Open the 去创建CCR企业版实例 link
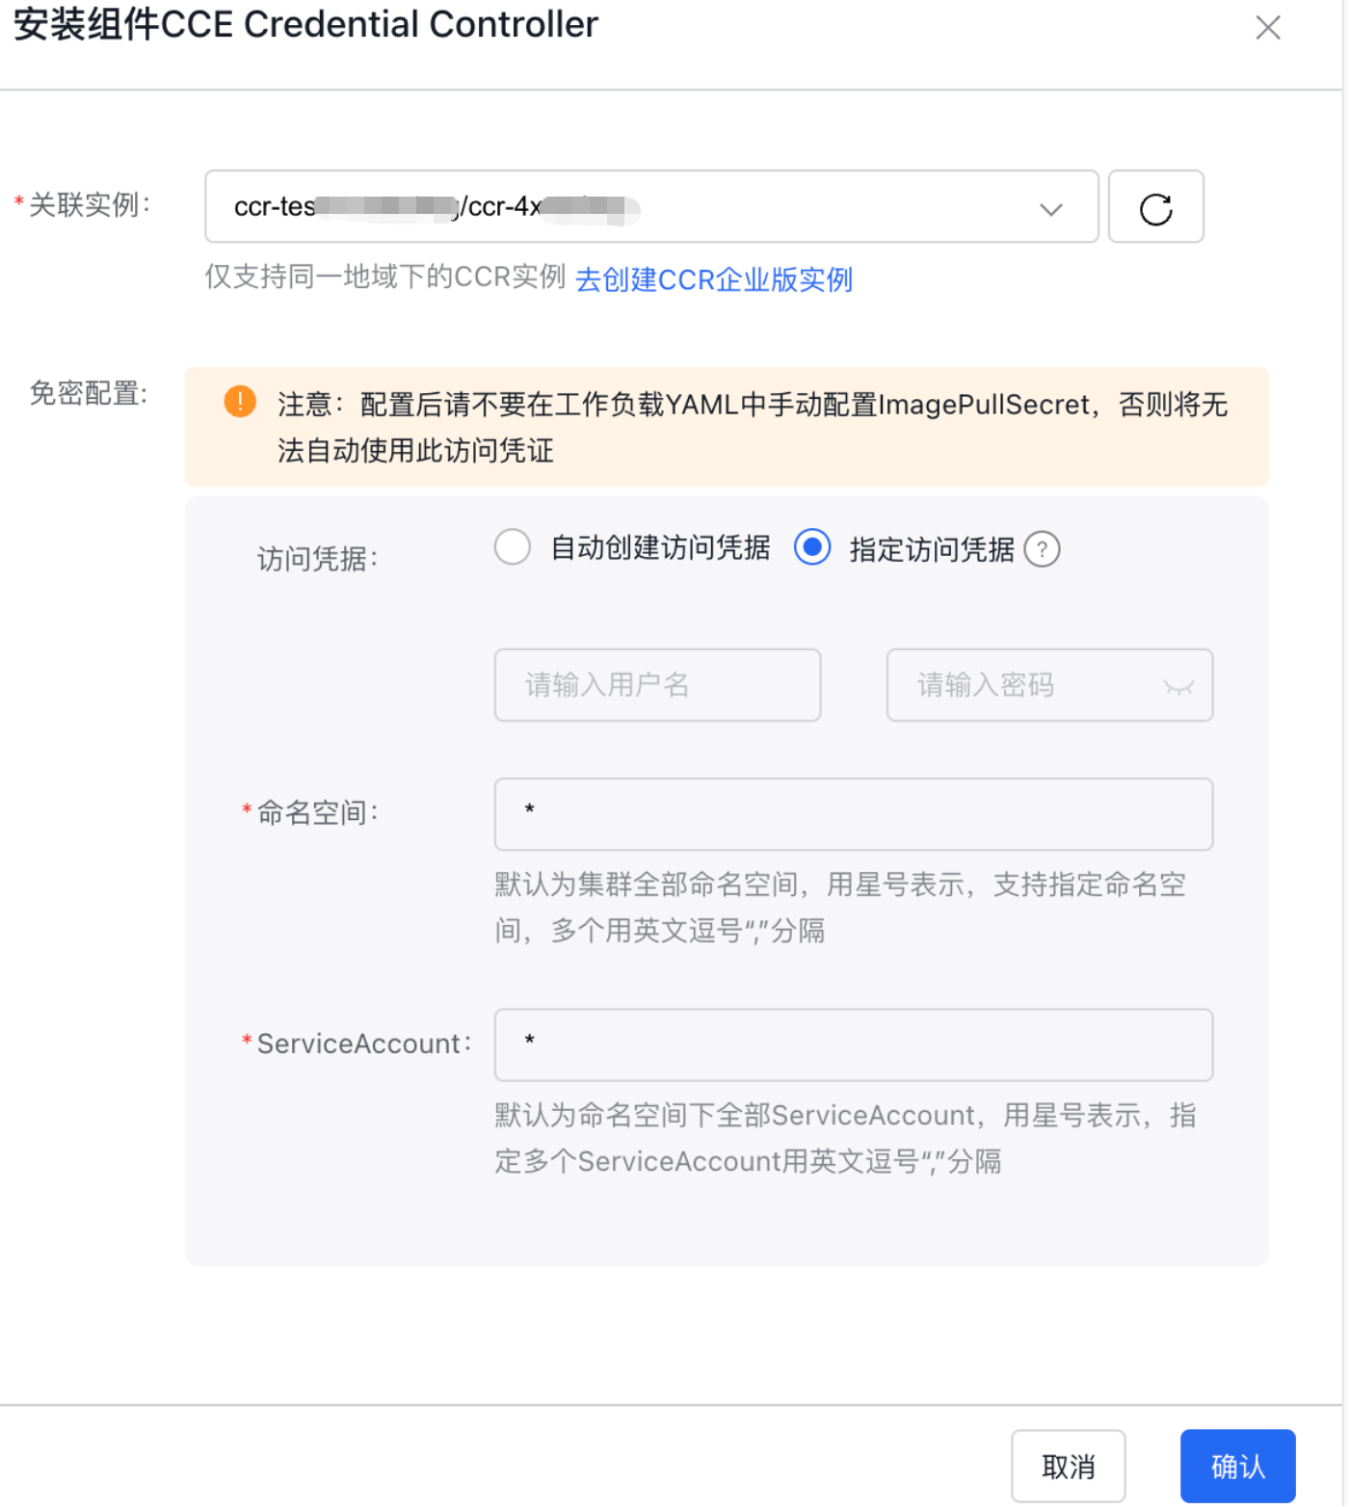The width and height of the screenshot is (1349, 1507). click(x=713, y=279)
